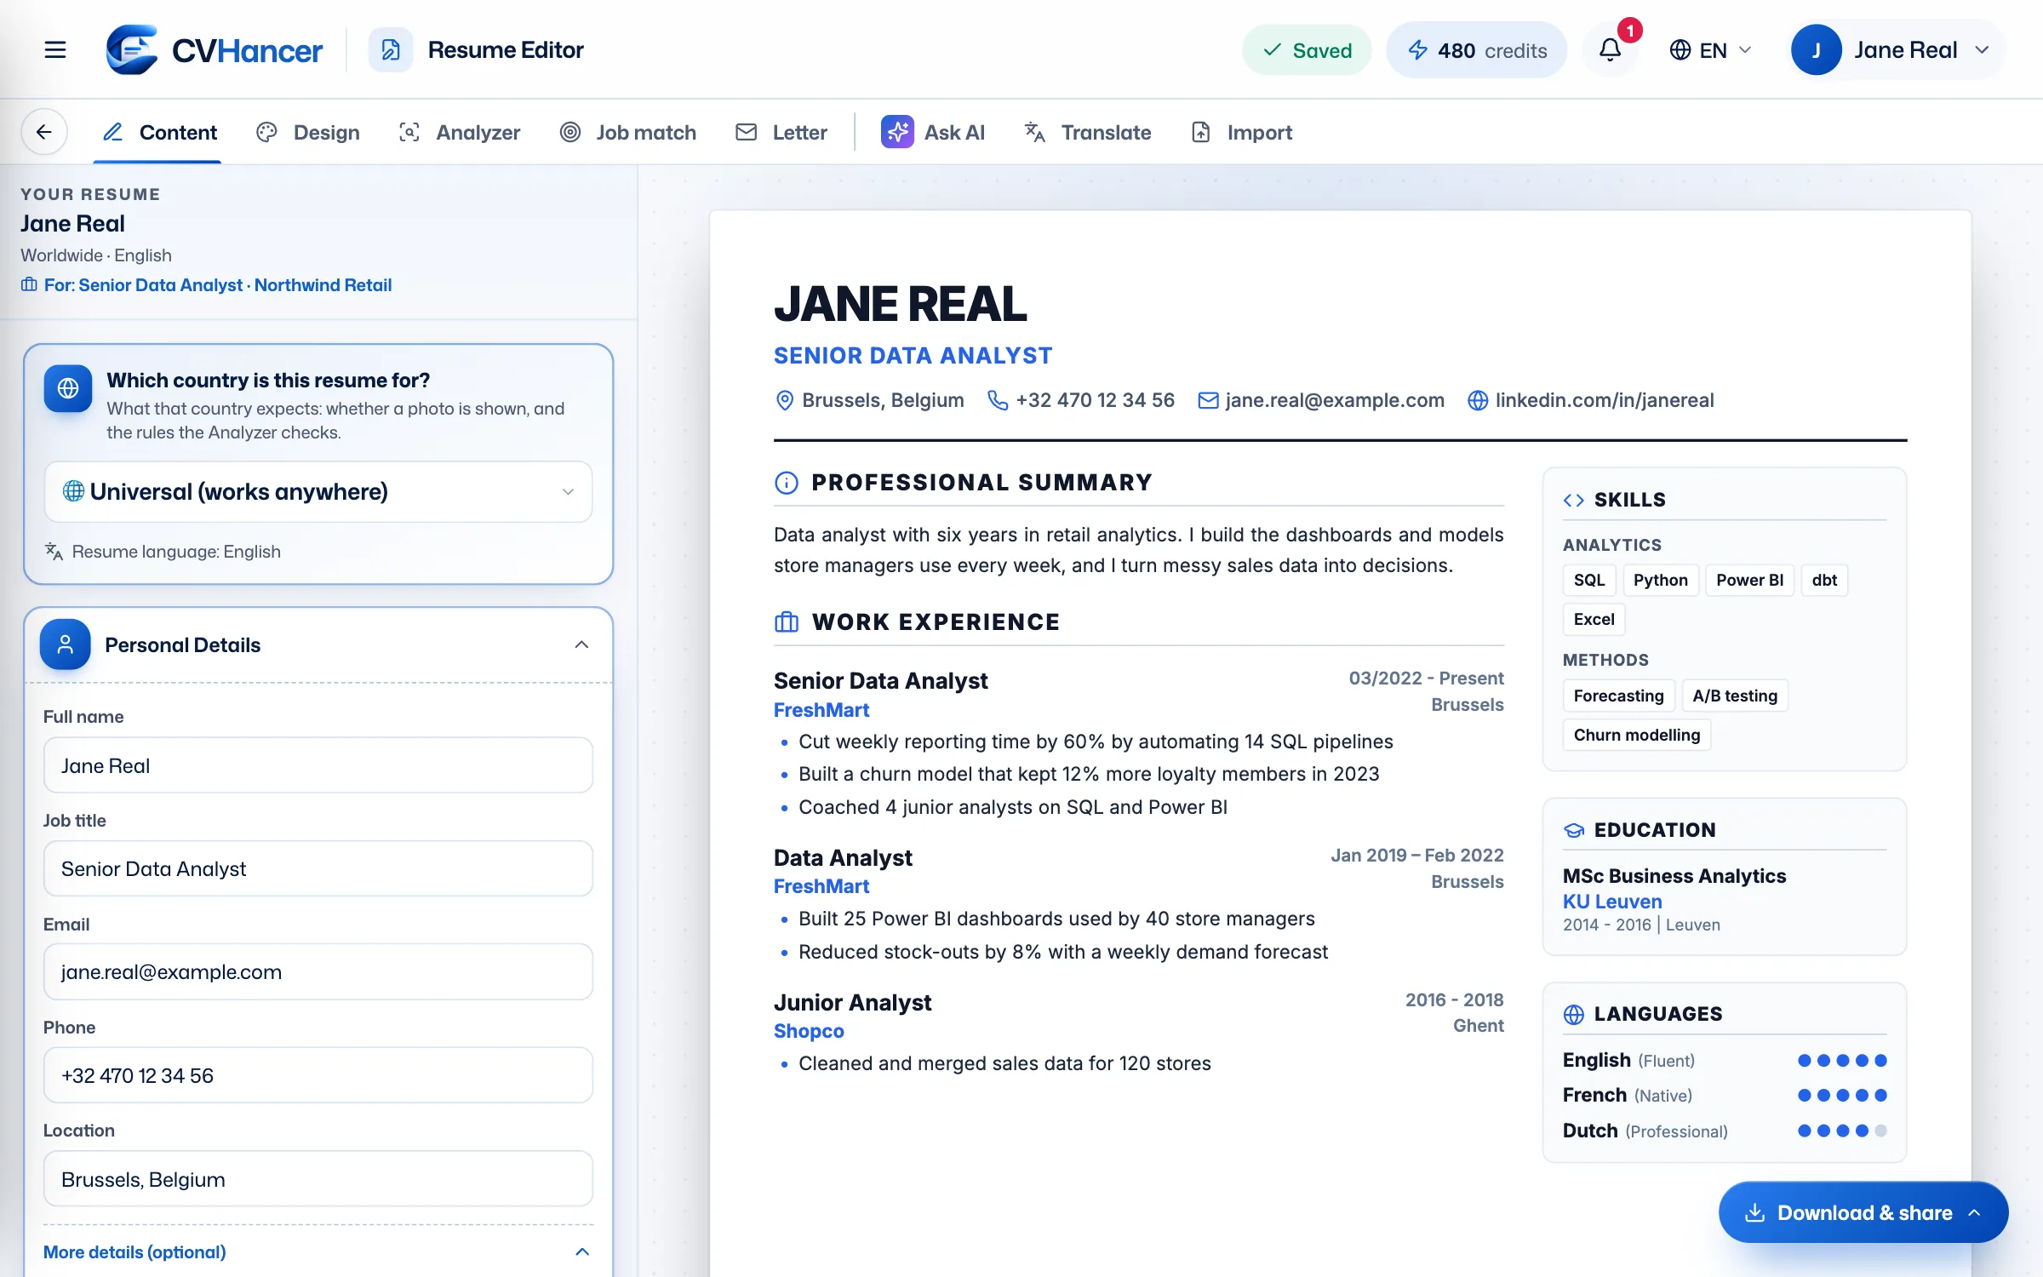Click the 480 credits button
The image size is (2043, 1277).
[x=1477, y=50]
